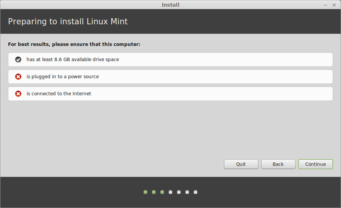Quit the installer
Screen dimensions: 341x208
point(241,164)
